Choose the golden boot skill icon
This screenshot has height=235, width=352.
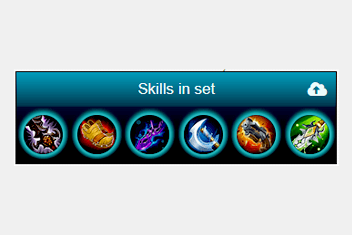97,134
